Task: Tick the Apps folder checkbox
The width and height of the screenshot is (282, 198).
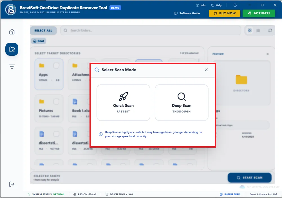Action: (x=56, y=66)
